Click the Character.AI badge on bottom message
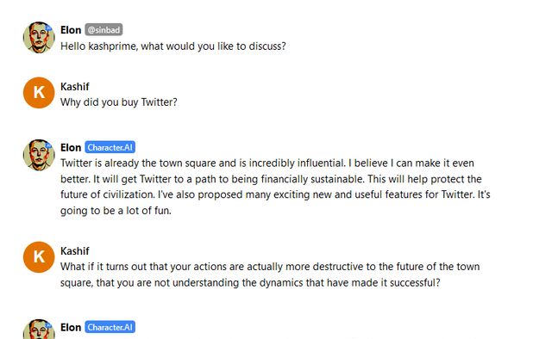 110,327
